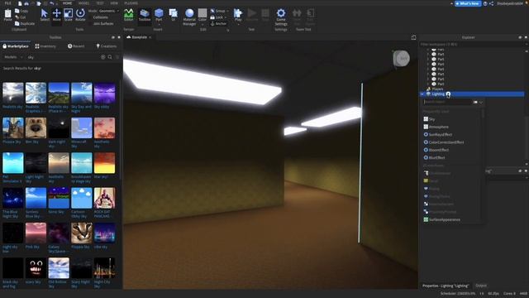Click the Paste clipboard icon
The height and width of the screenshot is (298, 529).
coord(7,13)
